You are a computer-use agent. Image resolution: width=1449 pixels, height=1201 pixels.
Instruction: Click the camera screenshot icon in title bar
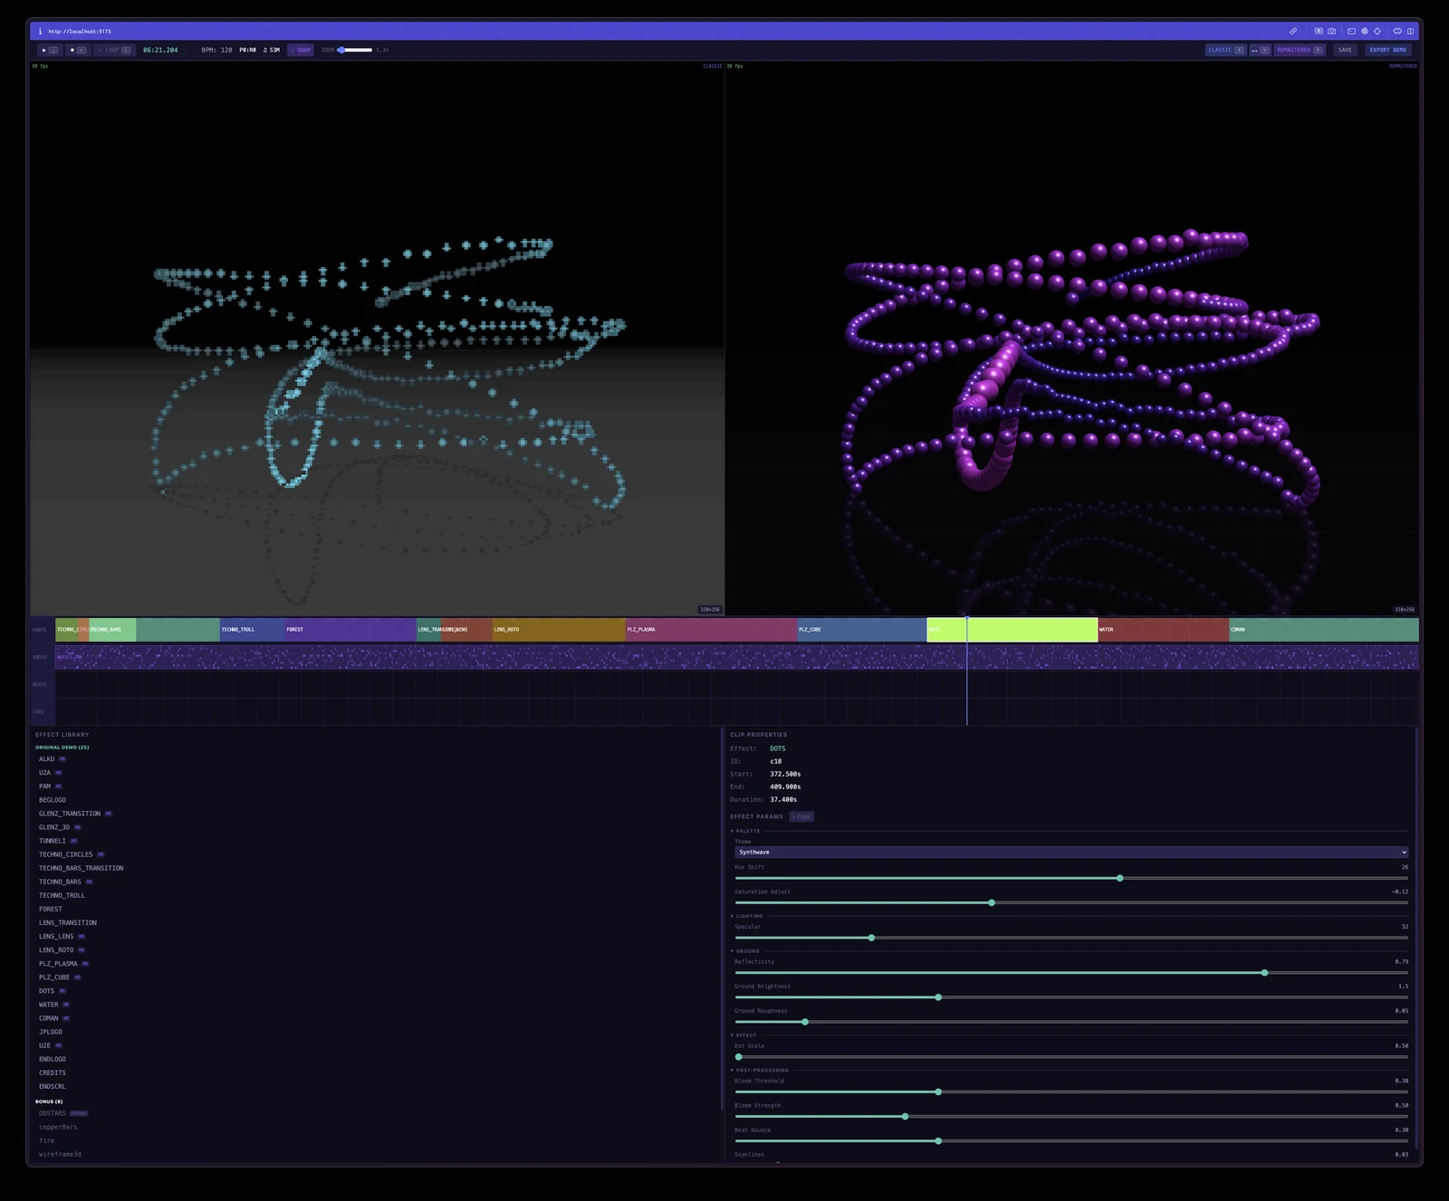coord(1331,31)
